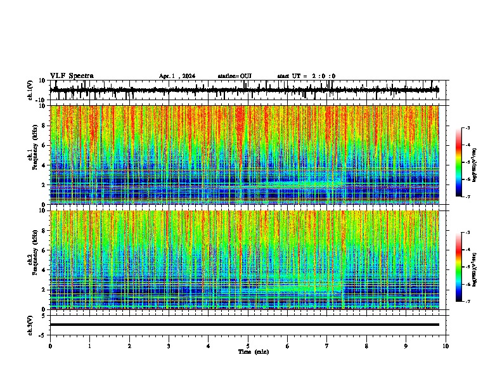Screen dimensions: 502x388
Task: Click the ch.2 spectrogram panel
Action: click(x=245, y=260)
